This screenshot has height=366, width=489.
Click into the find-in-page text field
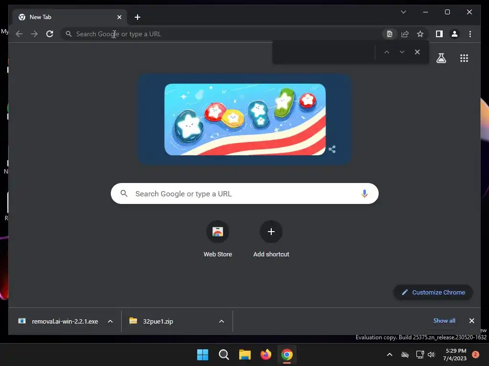pyautogui.click(x=324, y=52)
